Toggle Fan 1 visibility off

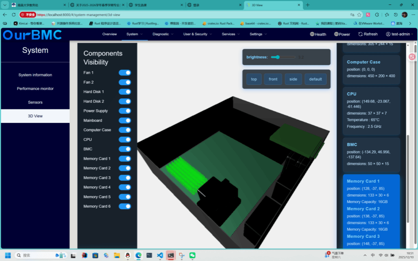(125, 73)
